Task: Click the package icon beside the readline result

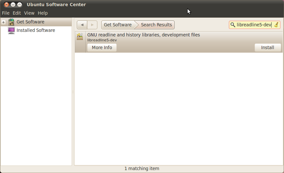Action: pyautogui.click(x=80, y=37)
